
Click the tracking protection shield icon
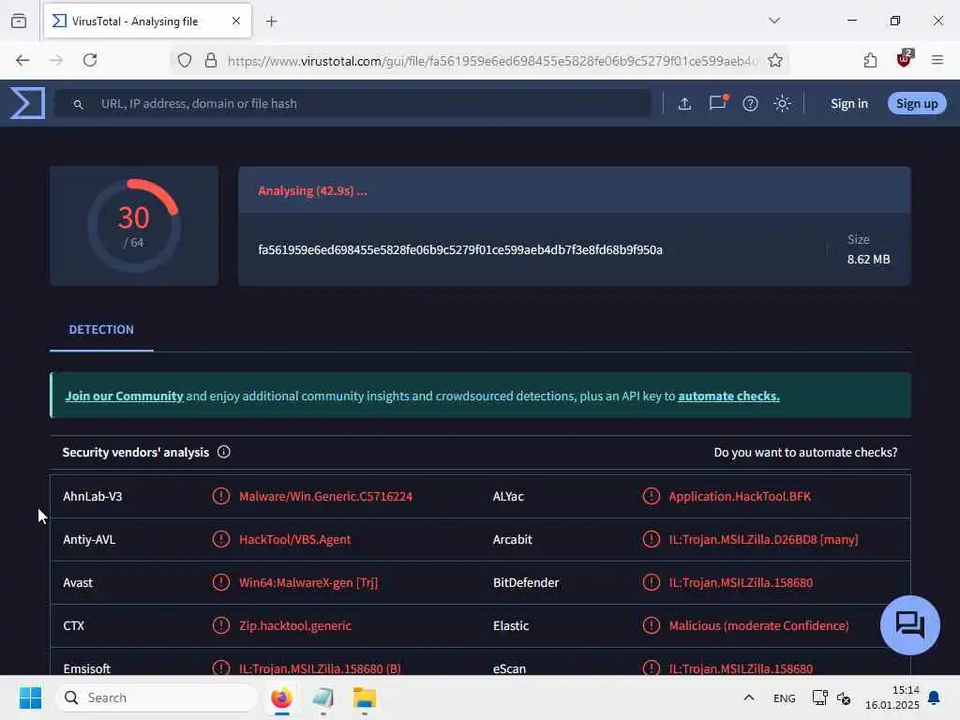click(185, 60)
